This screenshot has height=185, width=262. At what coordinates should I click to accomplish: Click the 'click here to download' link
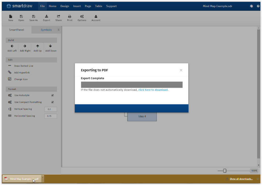(x=153, y=90)
